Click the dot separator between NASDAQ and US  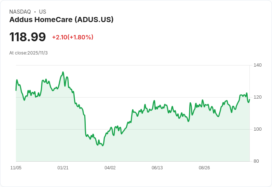pyautogui.click(x=35, y=12)
